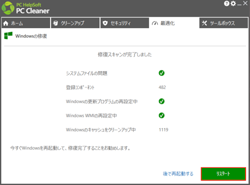Screen dimensions: 250x185
Task: Click the Windowsの更新プログラムの再設定中 label
Action: 101,101
